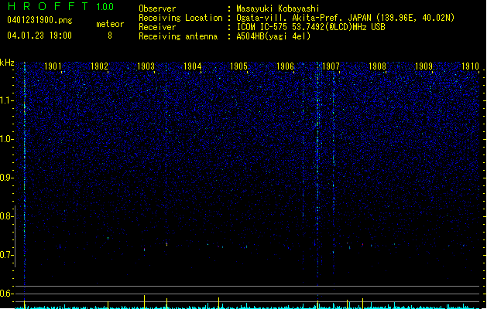The image size is (487, 309).
Task: Click the 1.1 kHz frequency label
Action: coord(7,100)
